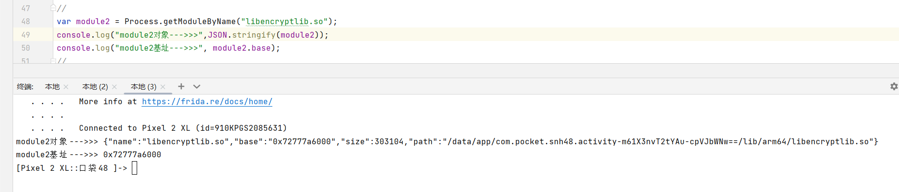Collapse comment fold marker on line 47

(53, 8)
